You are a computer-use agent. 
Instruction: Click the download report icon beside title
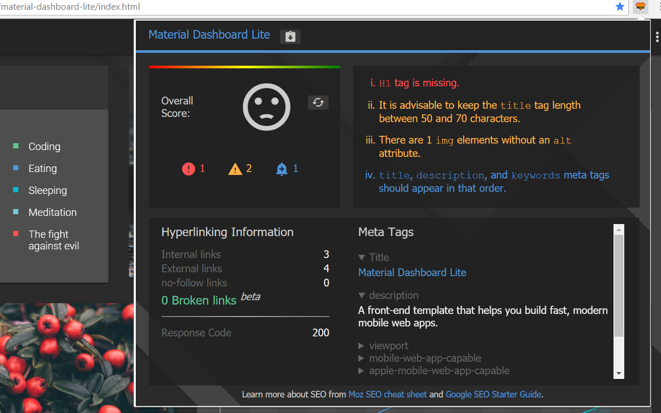290,37
